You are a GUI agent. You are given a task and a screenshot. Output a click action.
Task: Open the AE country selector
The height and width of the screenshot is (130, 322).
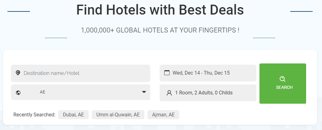pos(80,92)
